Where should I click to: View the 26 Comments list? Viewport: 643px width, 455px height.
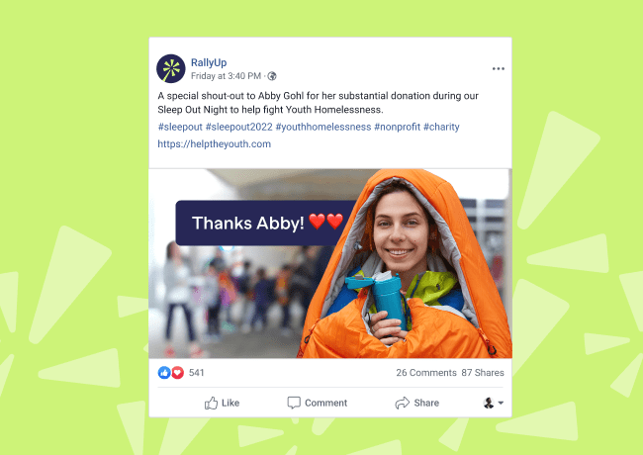[x=426, y=373]
